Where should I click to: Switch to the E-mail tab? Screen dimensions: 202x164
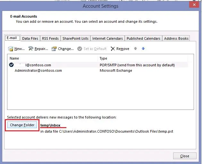click(x=13, y=38)
